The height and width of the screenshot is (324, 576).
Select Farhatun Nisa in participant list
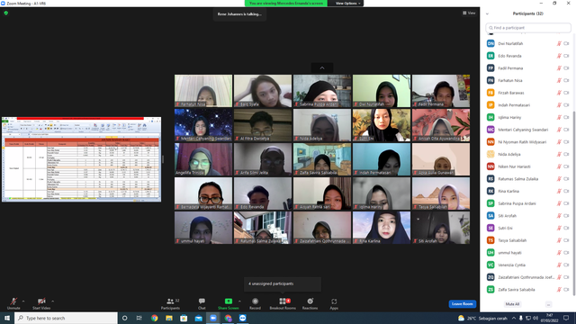pyautogui.click(x=527, y=80)
